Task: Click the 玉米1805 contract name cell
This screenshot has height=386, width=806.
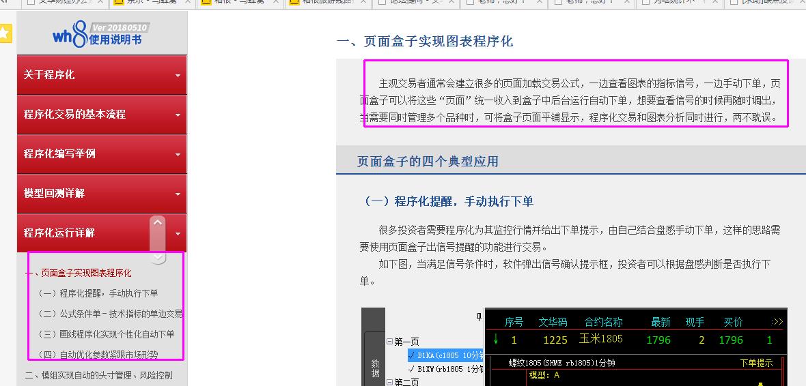Action: point(601,339)
